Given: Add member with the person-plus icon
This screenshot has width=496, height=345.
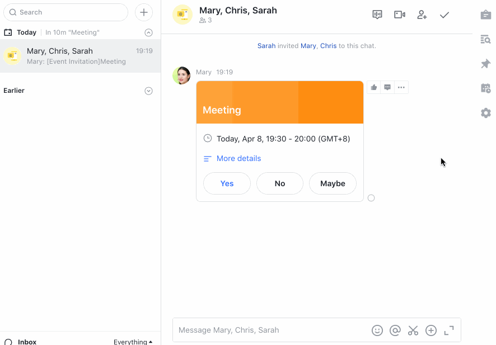Looking at the screenshot, I should coord(422,15).
